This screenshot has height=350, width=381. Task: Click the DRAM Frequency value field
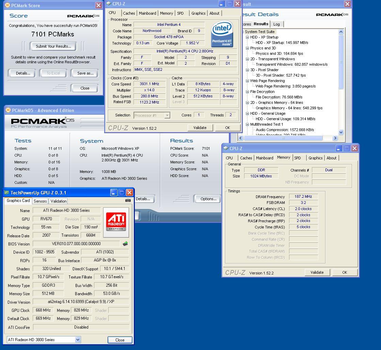[x=303, y=197]
